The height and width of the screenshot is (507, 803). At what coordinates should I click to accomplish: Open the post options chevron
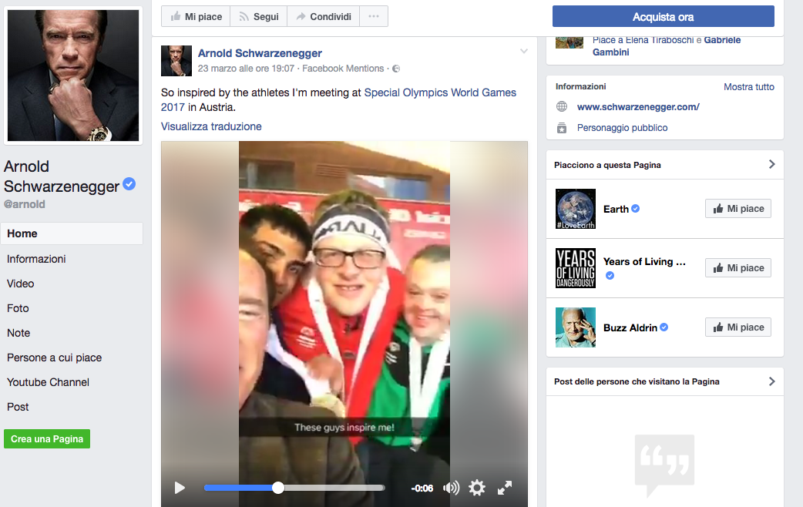pos(524,50)
